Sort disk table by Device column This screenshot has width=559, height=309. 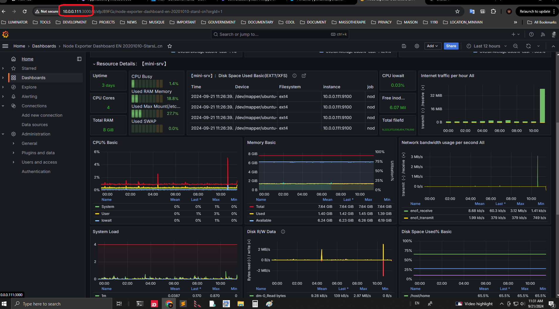tap(242, 87)
